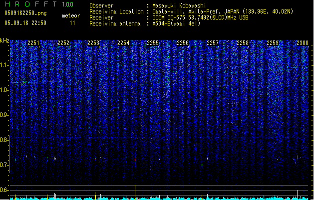This screenshot has height=200, width=314.
Task: Click the 1.0 kHz frequency axis label
Action: pos(4,90)
